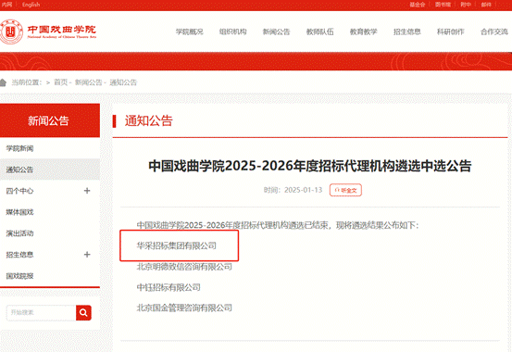Open 教师队伍 navigation menu
Image resolution: width=512 pixels, height=352 pixels.
320,31
